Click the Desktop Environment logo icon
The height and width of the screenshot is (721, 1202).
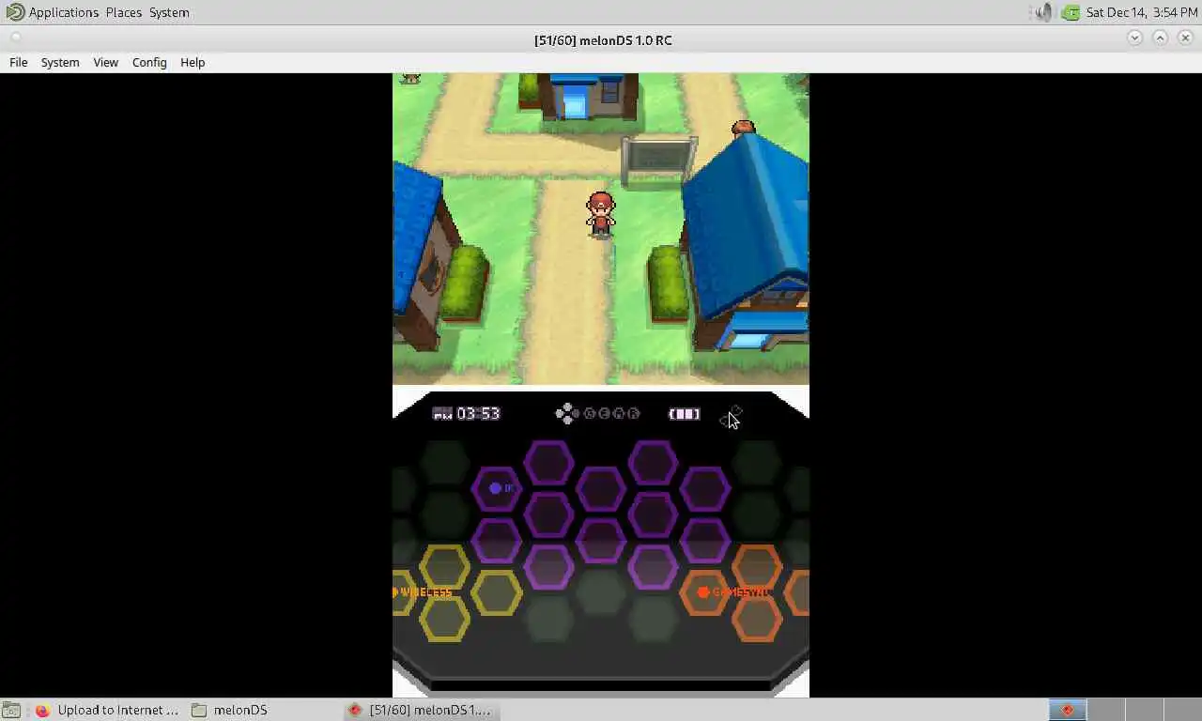pos(14,12)
